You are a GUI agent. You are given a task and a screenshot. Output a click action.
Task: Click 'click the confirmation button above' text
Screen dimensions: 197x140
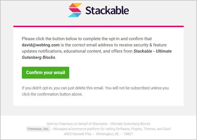pyautogui.click(x=52, y=94)
